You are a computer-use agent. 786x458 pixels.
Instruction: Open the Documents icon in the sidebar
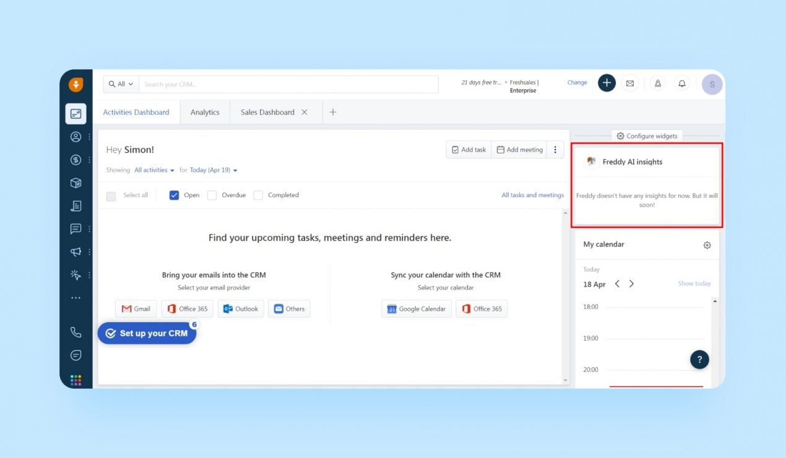pos(76,206)
